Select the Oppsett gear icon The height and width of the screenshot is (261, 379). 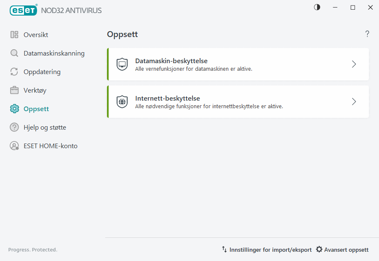pos(15,109)
